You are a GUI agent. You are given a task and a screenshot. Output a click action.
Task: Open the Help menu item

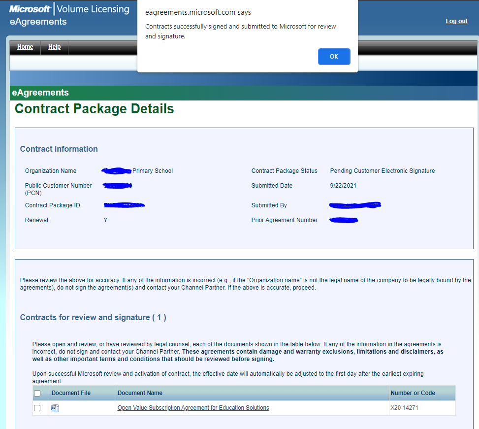coord(54,47)
